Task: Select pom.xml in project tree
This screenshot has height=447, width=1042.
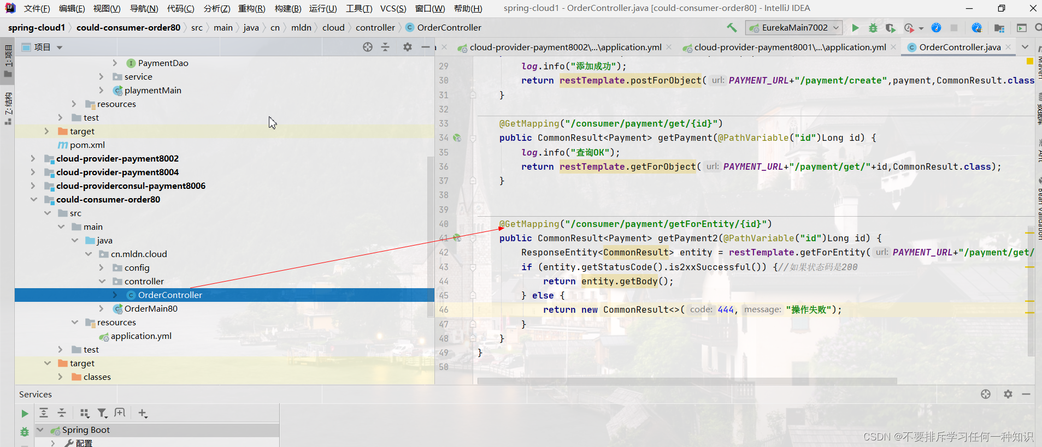Action: pos(87,145)
